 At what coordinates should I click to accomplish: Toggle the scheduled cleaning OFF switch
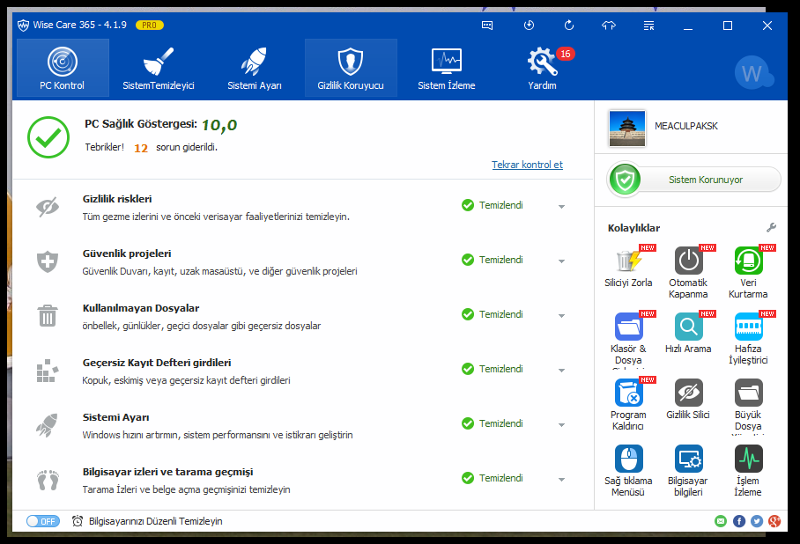43,521
